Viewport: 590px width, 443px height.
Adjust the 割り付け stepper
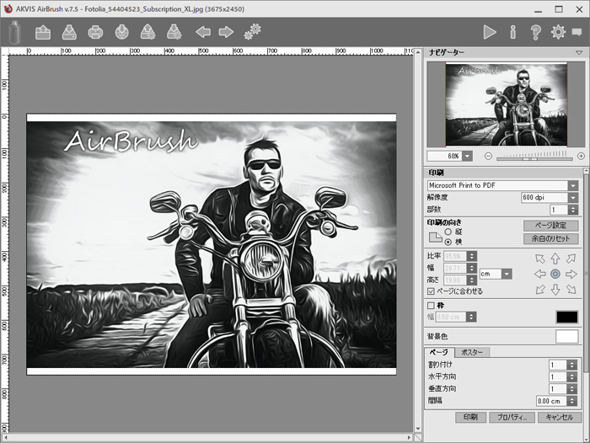[x=572, y=365]
